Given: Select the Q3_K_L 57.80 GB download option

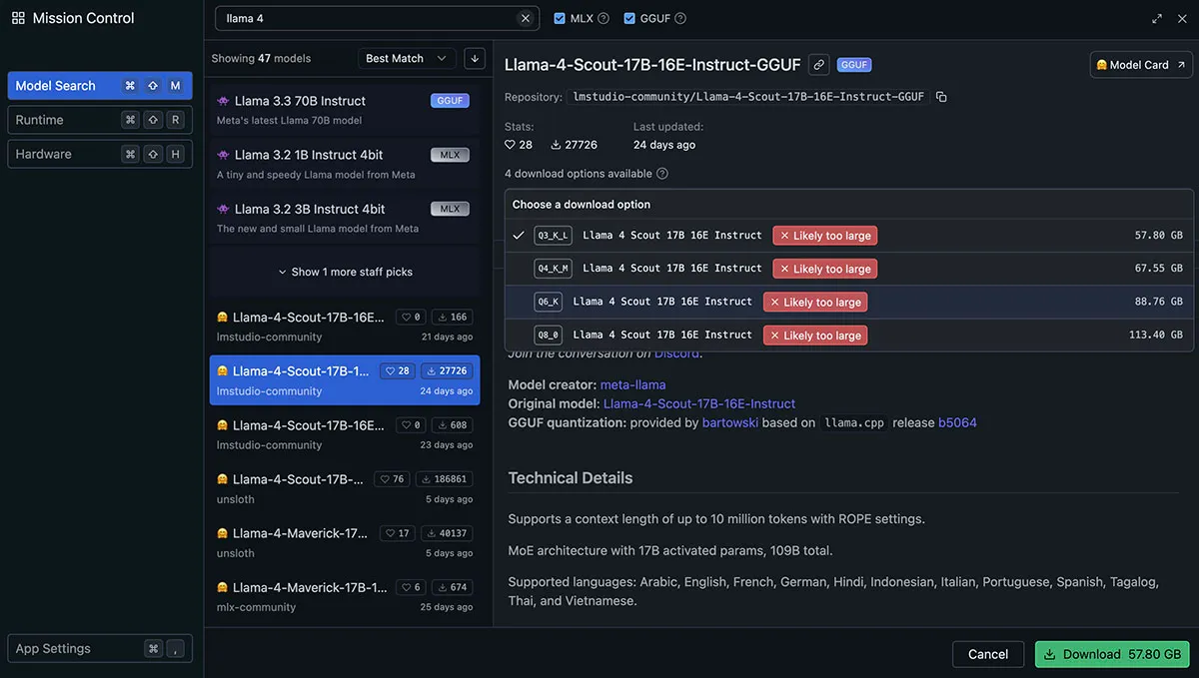Looking at the screenshot, I should click(849, 236).
